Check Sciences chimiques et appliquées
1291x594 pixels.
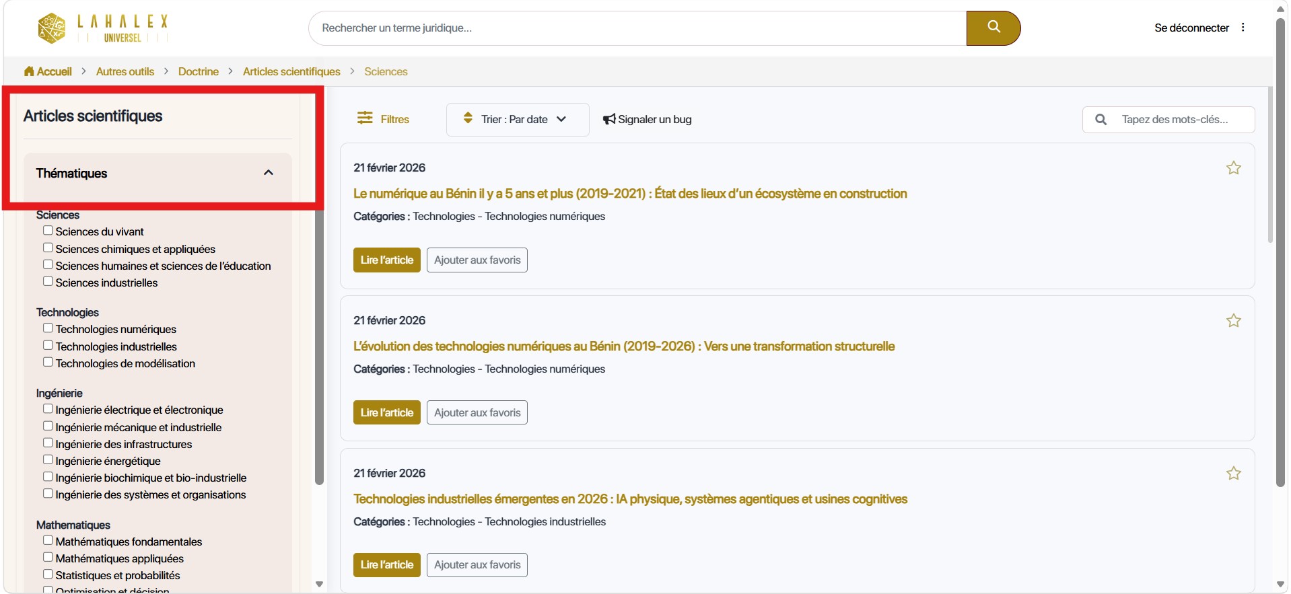point(48,248)
